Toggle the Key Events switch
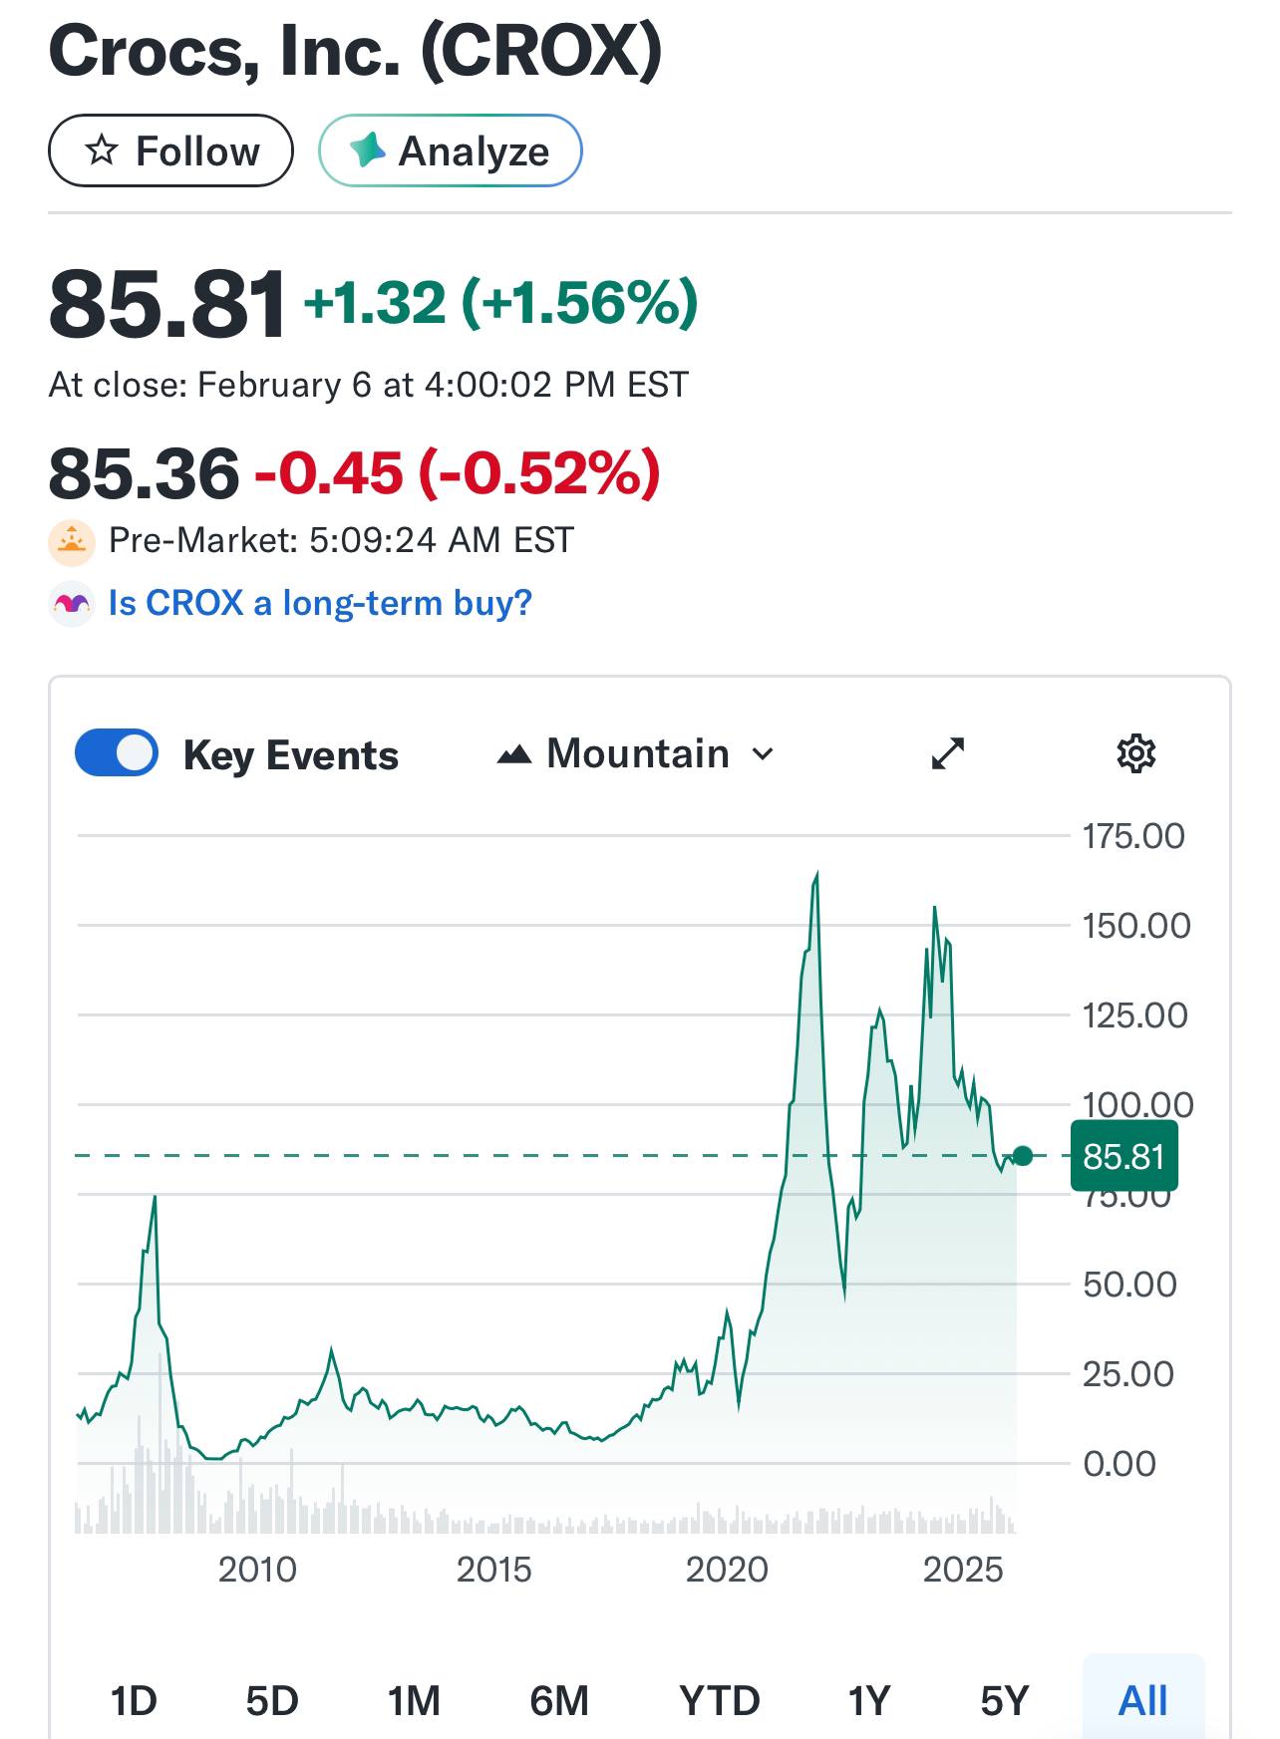Viewport: 1280px width, 1739px height. pos(117,753)
